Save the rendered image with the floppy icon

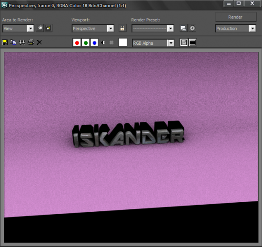click(5, 42)
